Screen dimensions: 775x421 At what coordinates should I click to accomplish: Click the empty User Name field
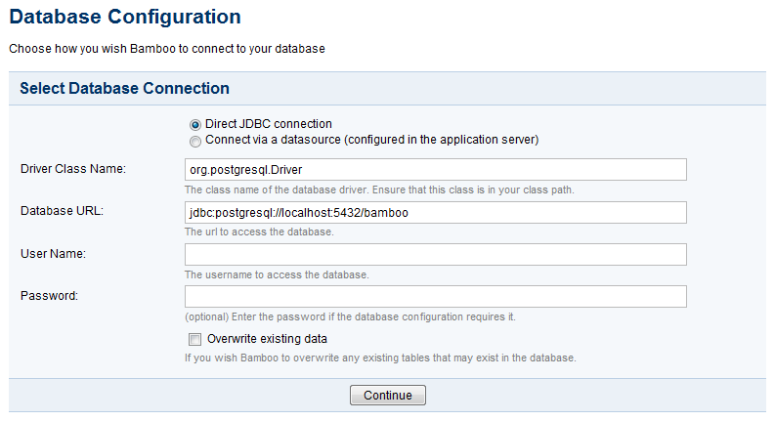point(436,255)
